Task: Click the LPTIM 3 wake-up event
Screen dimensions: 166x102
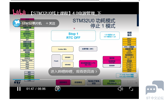Action: click(x=129, y=67)
